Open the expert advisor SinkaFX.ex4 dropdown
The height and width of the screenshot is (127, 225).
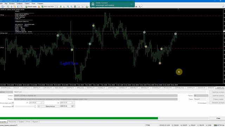111,92
